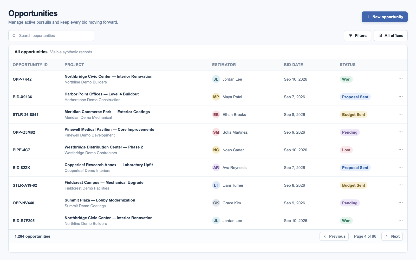Open Westbridge Distribution Center — Phase 2
416x260 pixels.
104,147
